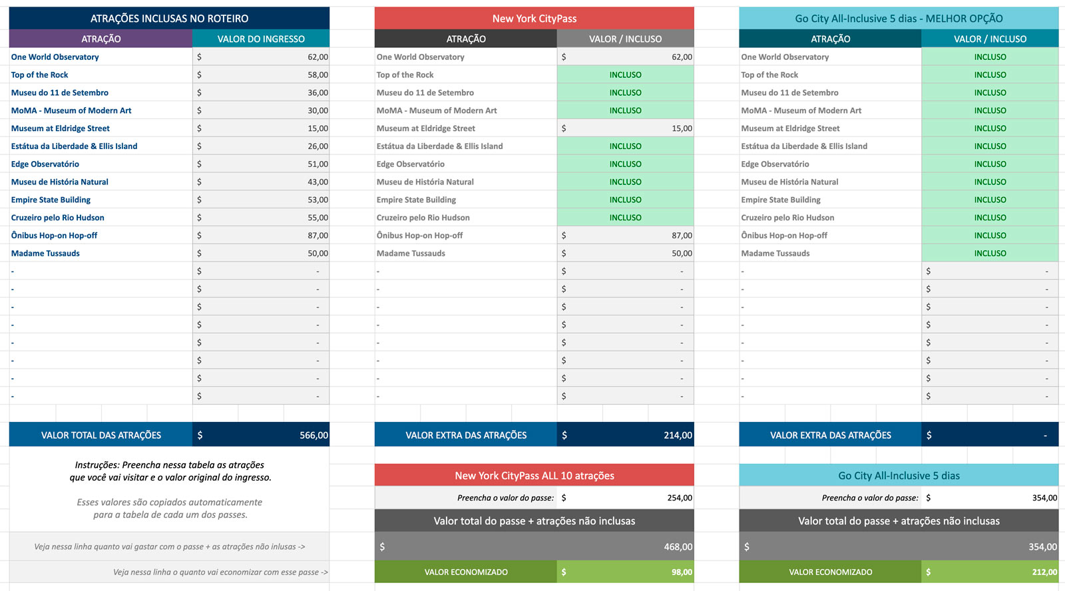Click the 'One World Observatory' name in the first table
The image size is (1065, 591).
coord(55,57)
